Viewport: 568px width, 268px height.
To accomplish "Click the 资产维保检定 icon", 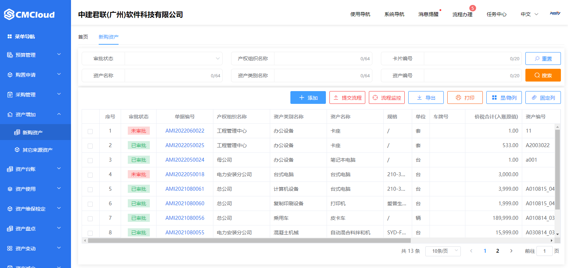I will 10,209.
